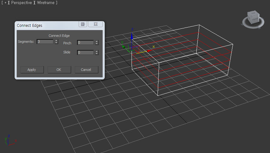
Task: Confirm with the OK button
Action: pos(59,70)
